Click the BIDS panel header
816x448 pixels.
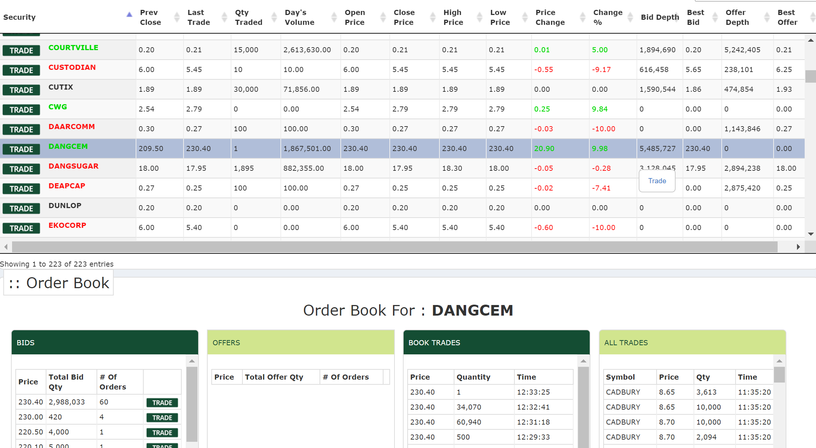pyautogui.click(x=105, y=343)
